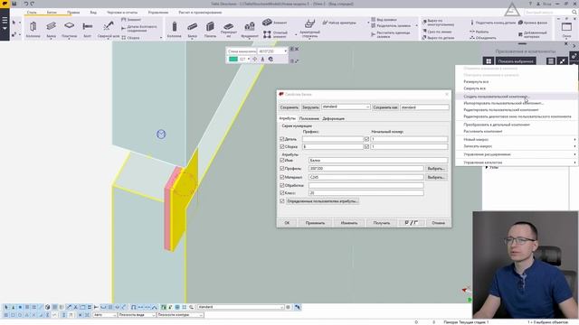Click the redo arrow in title bar

coord(33,4)
